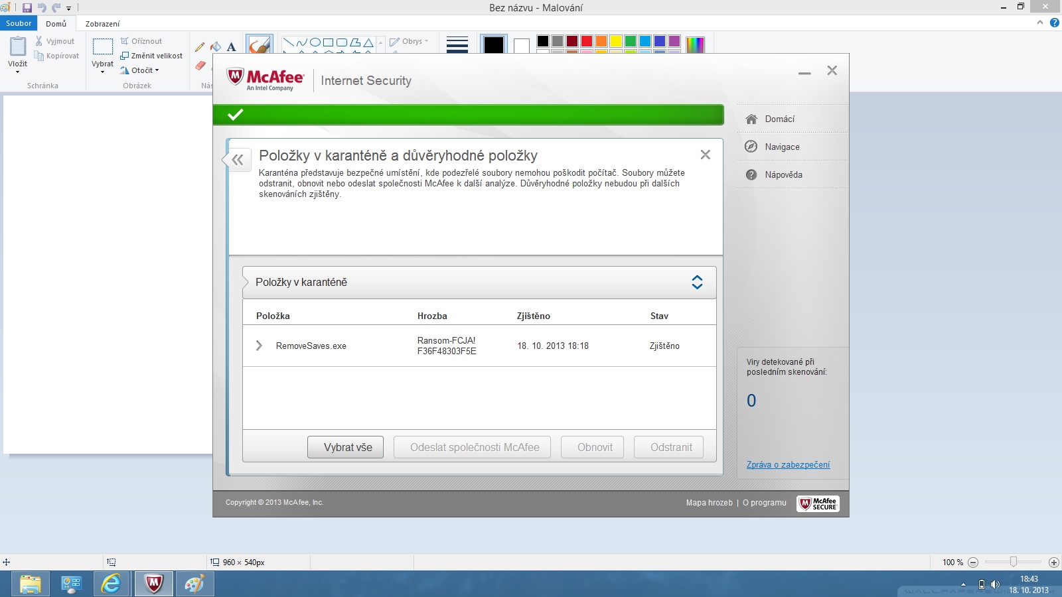Pick the curve shape in Paint
The height and width of the screenshot is (597, 1062).
click(302, 42)
